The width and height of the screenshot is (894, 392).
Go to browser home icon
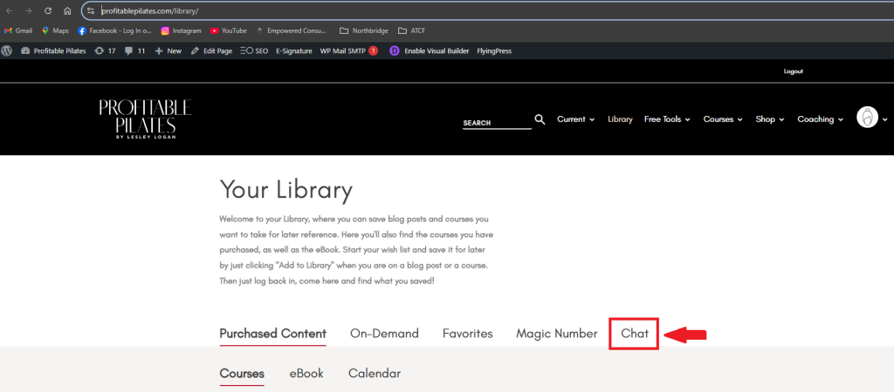click(67, 10)
